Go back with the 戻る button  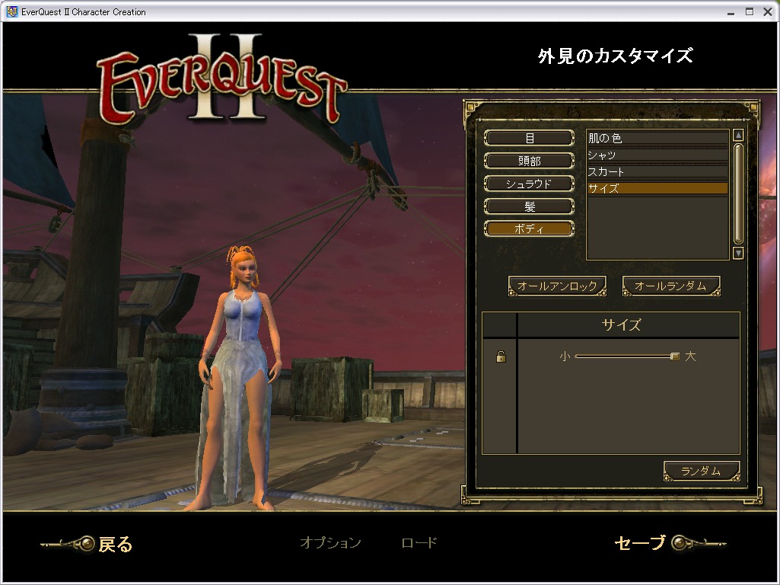coord(88,544)
